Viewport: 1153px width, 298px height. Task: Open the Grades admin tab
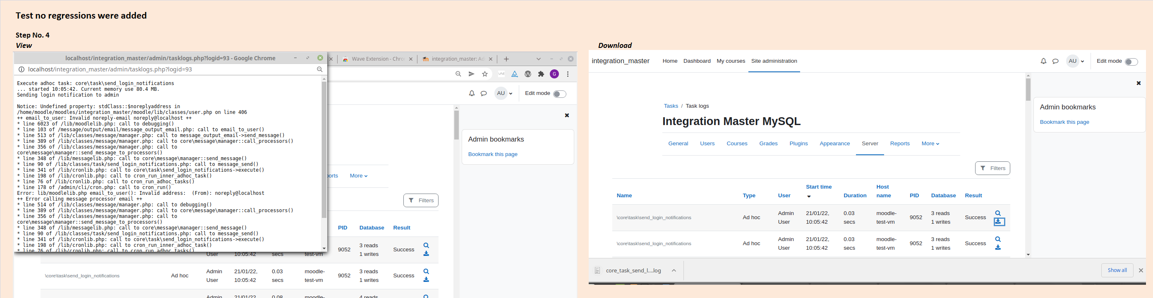point(768,144)
